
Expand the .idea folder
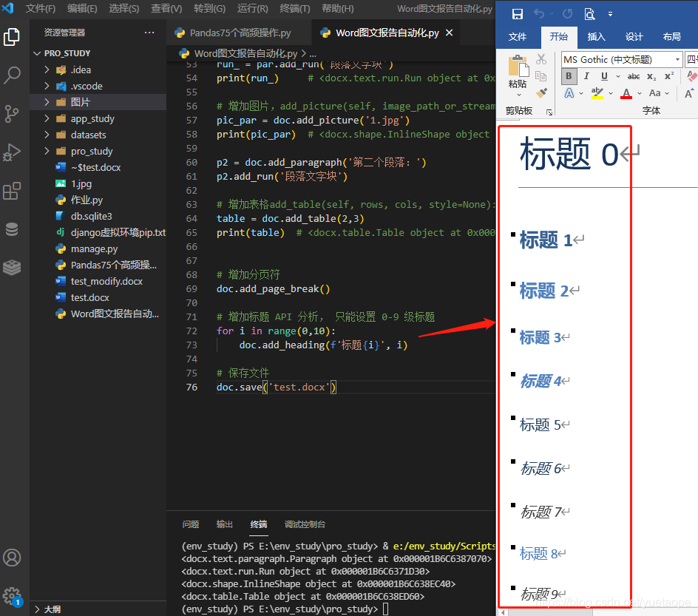pyautogui.click(x=47, y=70)
